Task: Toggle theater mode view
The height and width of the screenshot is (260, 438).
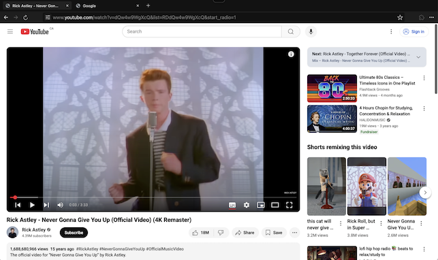Action: pos(275,205)
